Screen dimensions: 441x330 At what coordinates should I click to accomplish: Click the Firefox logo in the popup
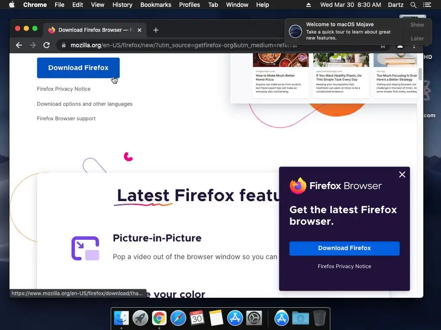point(298,186)
